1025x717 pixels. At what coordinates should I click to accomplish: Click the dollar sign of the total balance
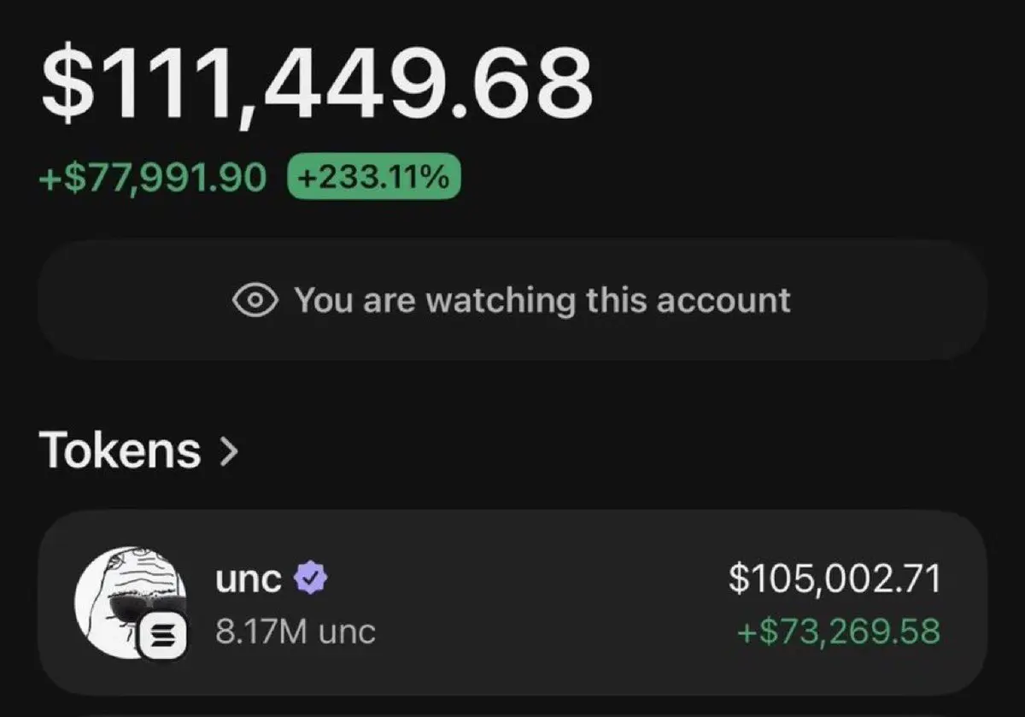pyautogui.click(x=68, y=84)
